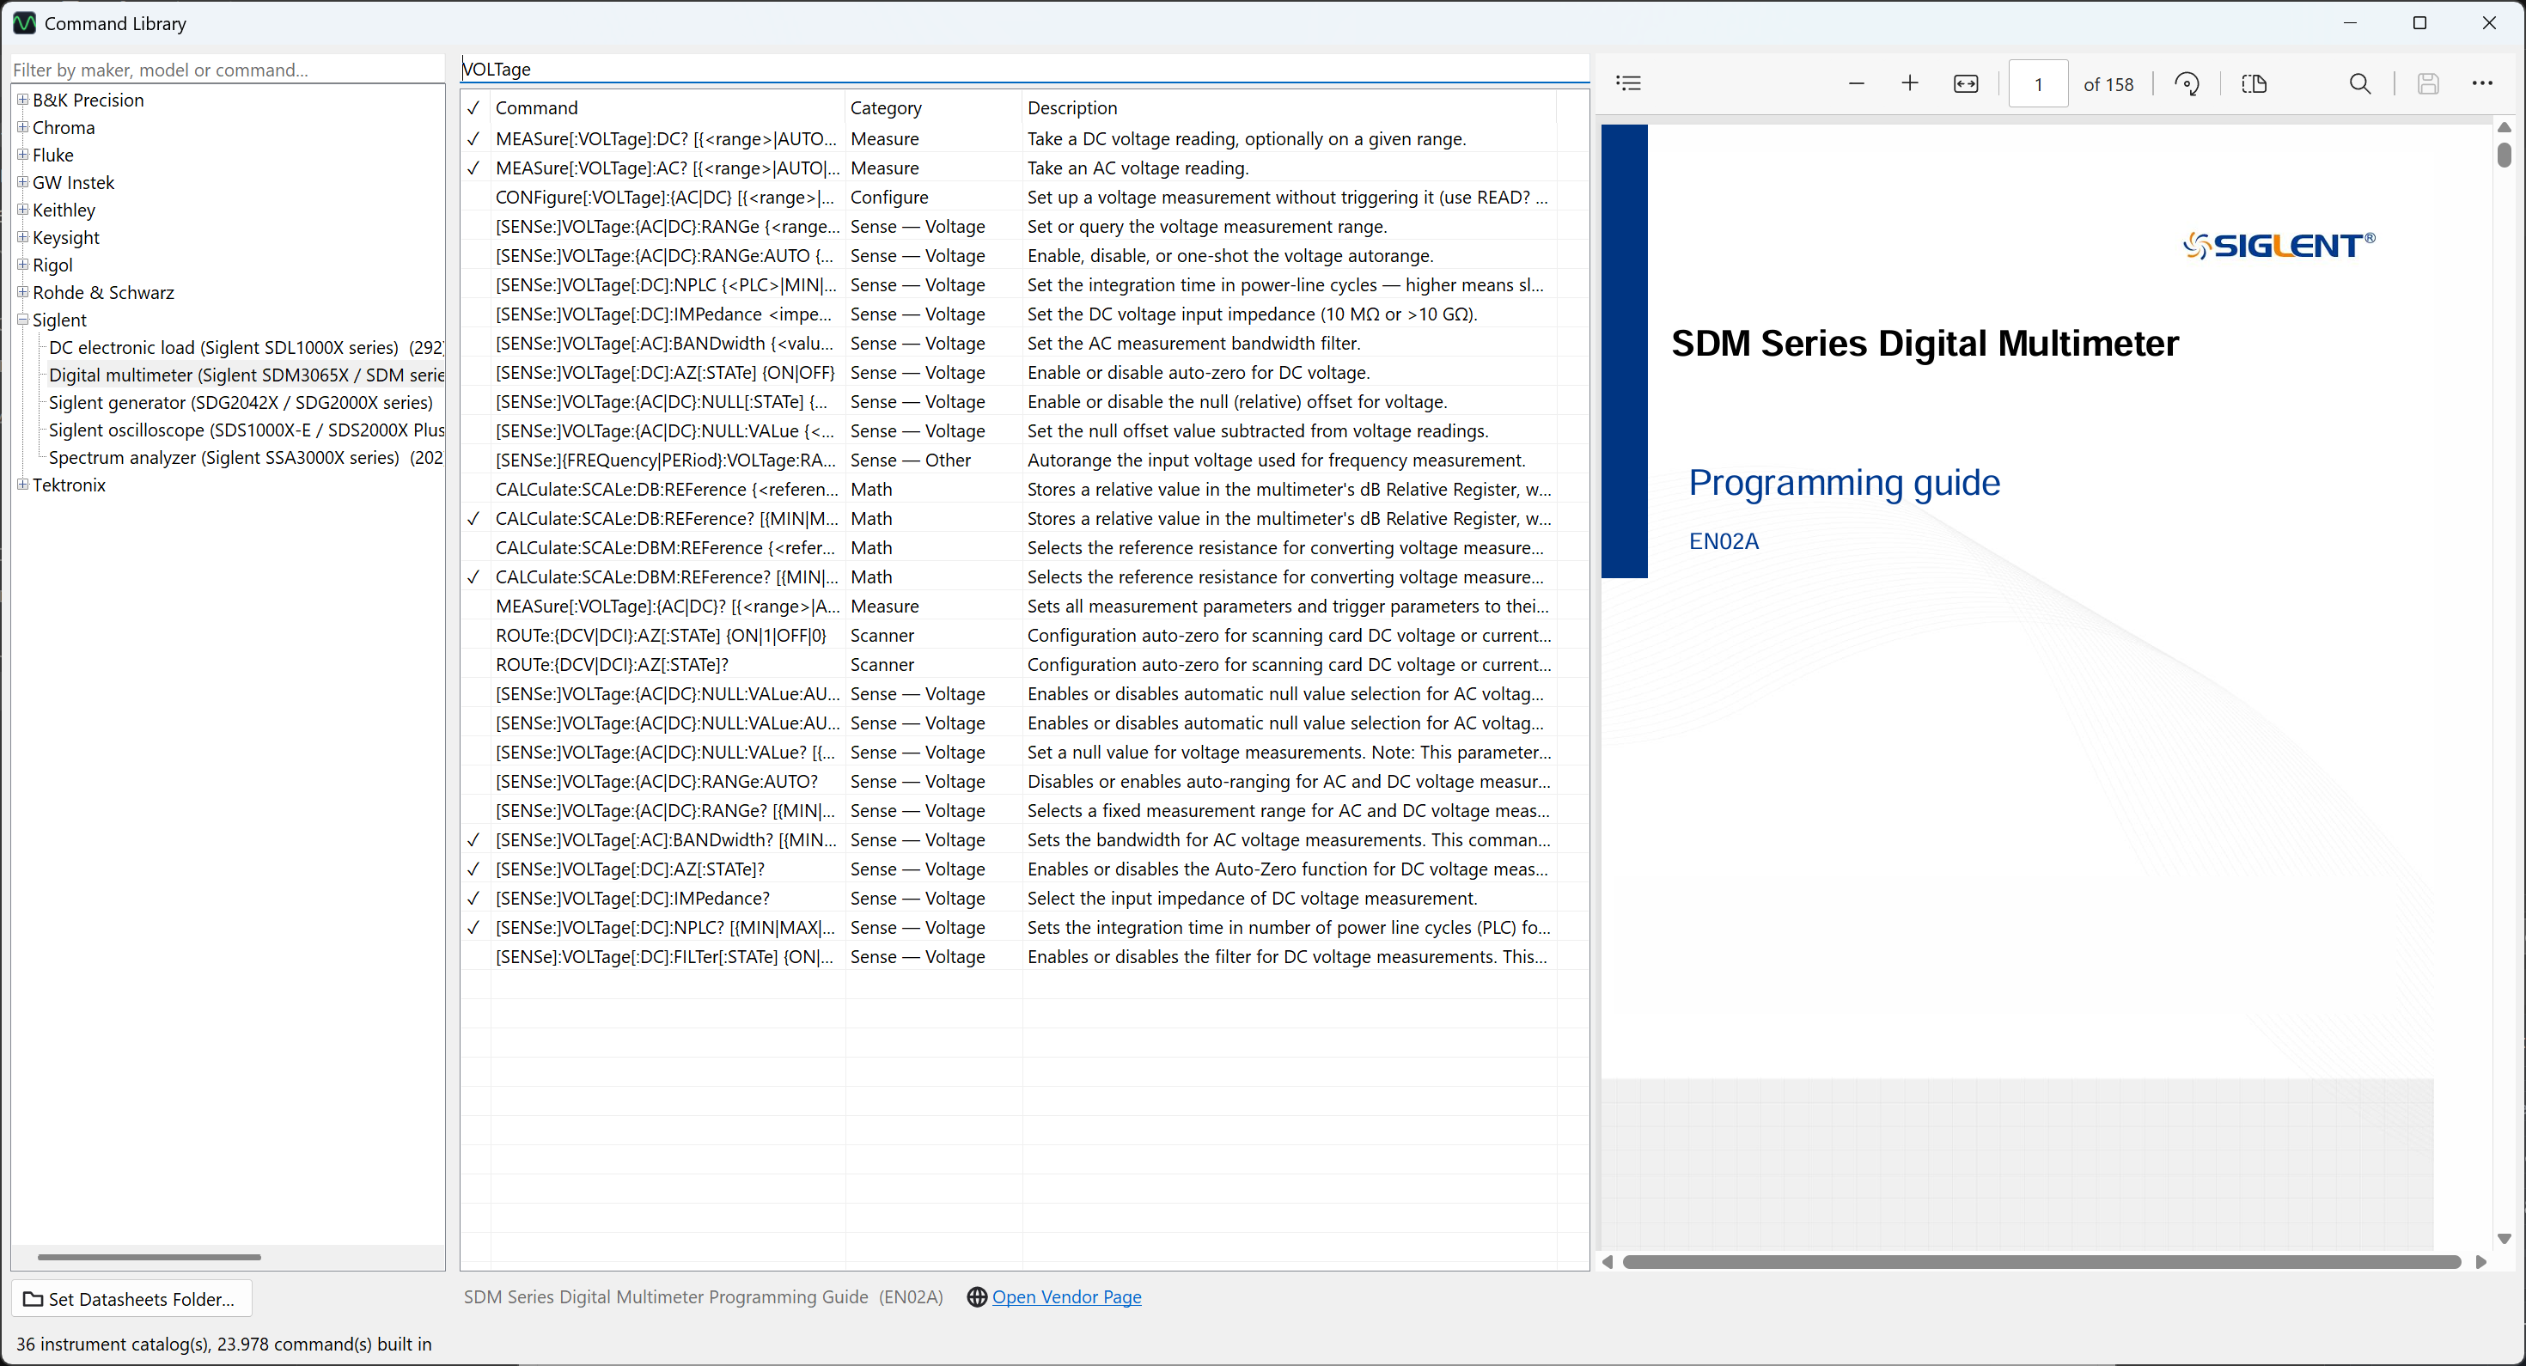Zoom in the PDF viewer
This screenshot has width=2526, height=1366.
point(1909,84)
